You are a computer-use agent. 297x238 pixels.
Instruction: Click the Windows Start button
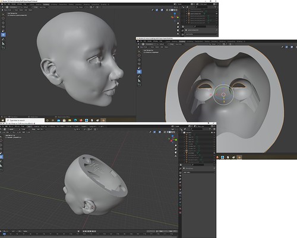coord(2,120)
